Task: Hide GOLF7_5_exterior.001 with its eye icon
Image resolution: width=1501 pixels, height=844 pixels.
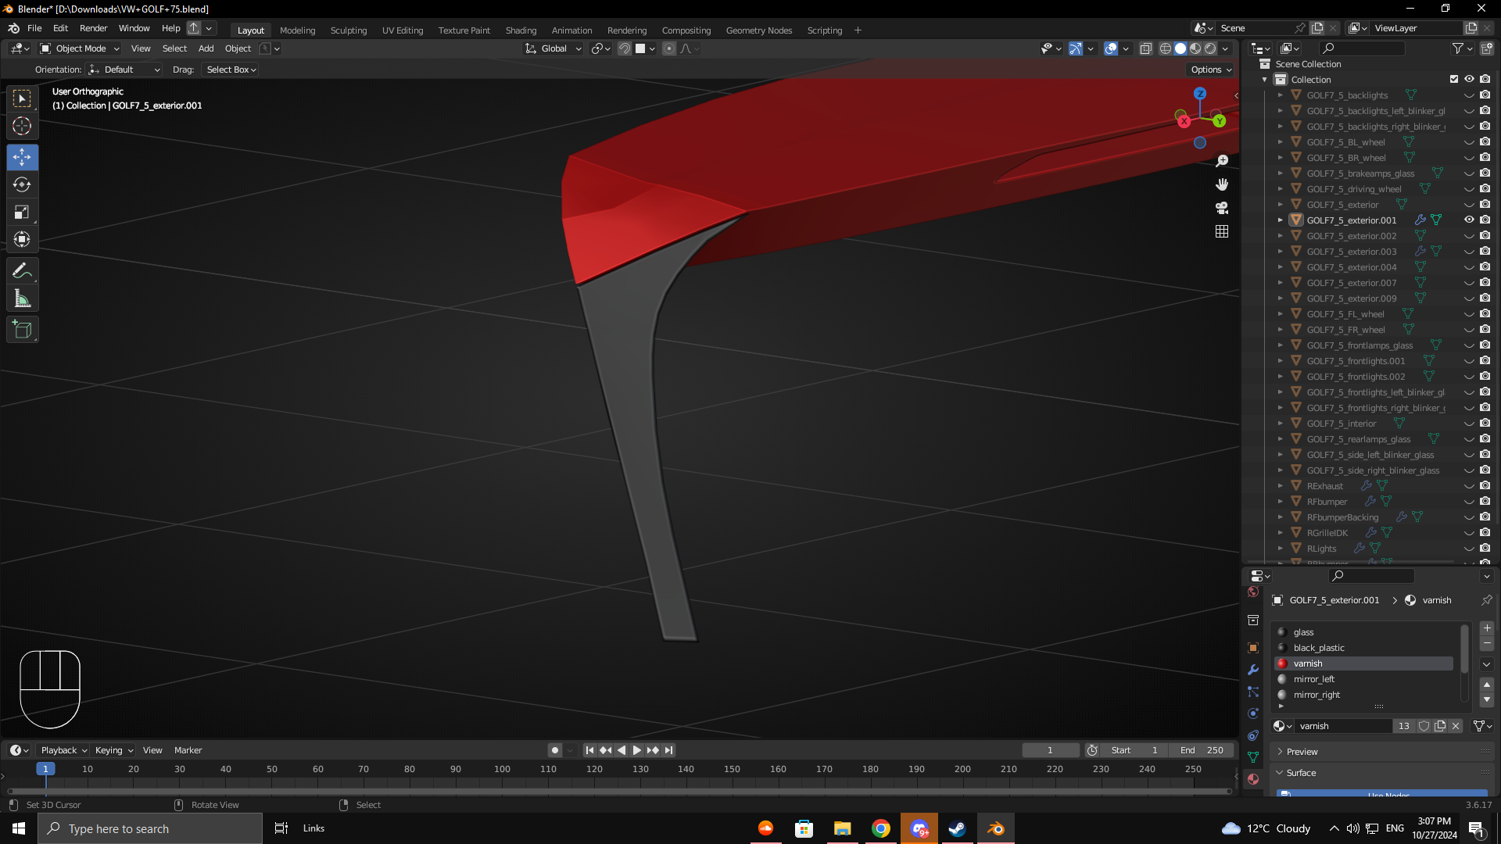Action: point(1469,220)
